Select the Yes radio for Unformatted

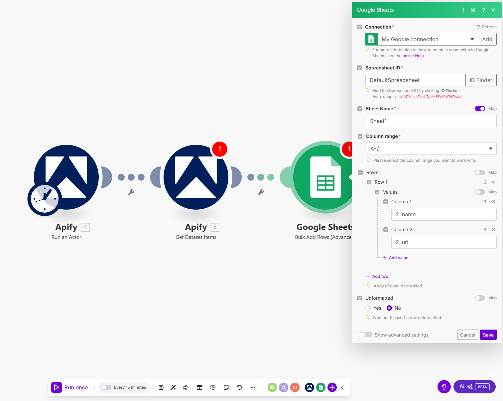pos(368,308)
